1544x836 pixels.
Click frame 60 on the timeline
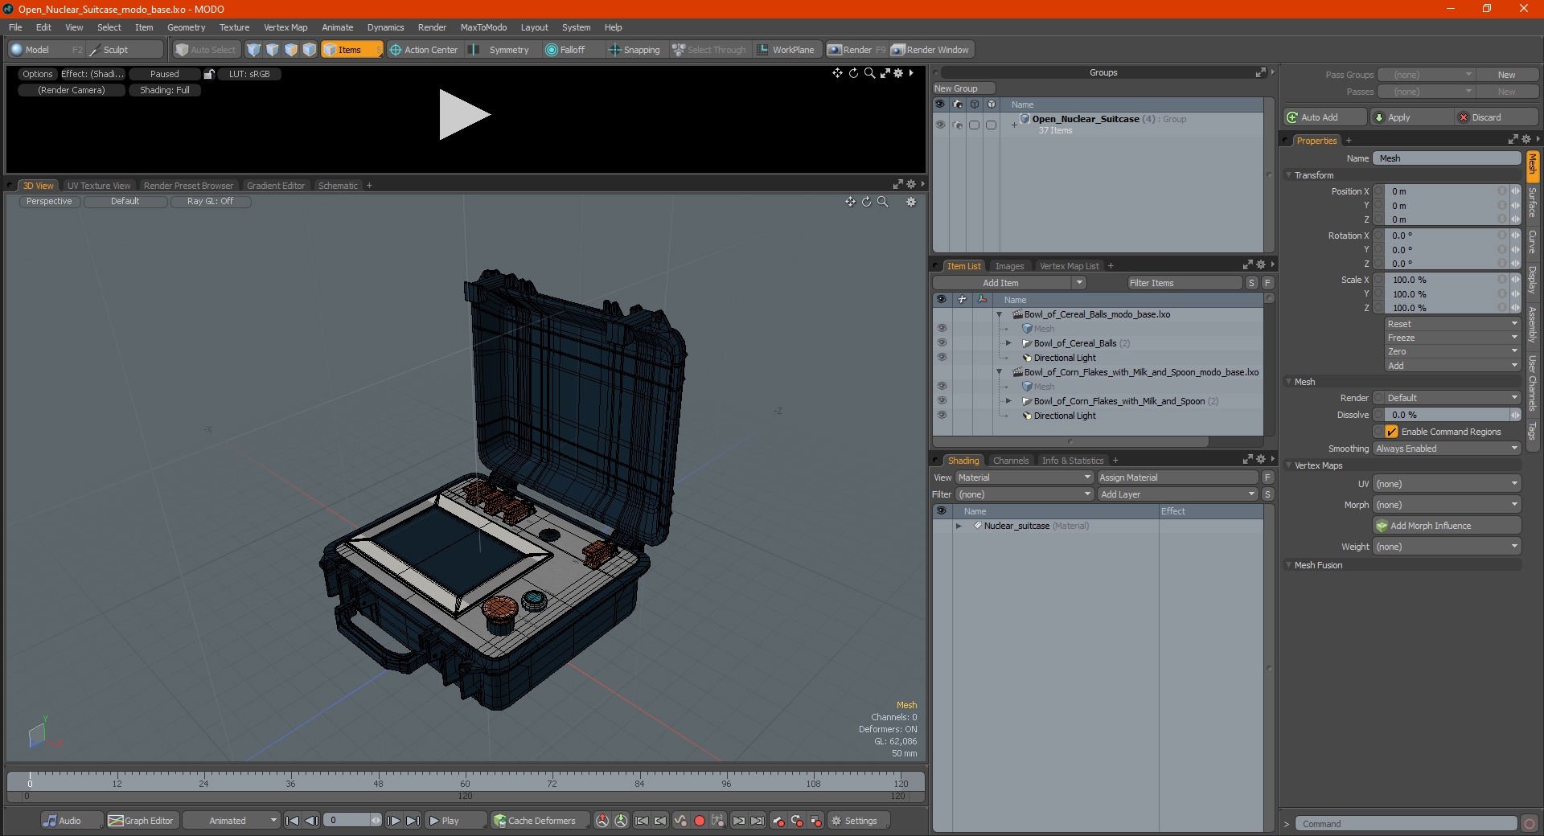465,783
